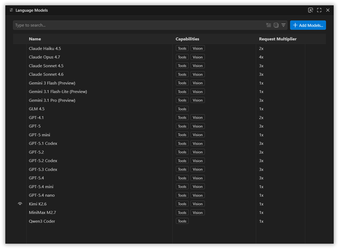Click the Name column header

pos(35,39)
